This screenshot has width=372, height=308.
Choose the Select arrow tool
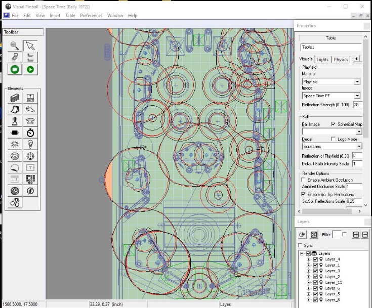30,46
